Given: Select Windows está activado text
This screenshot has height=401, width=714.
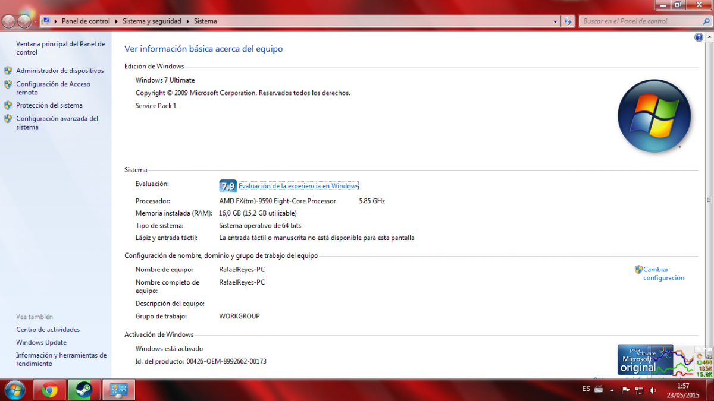Looking at the screenshot, I should [x=169, y=349].
